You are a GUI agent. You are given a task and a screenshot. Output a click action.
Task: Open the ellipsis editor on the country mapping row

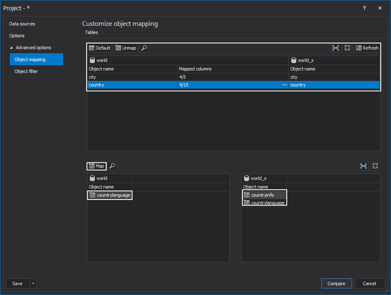(284, 85)
